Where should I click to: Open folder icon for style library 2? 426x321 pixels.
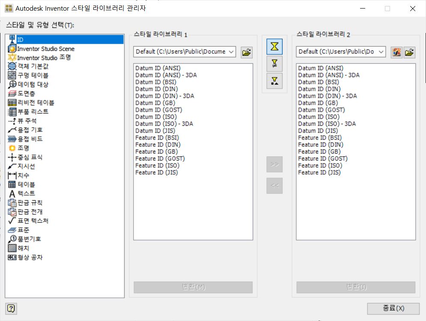(x=409, y=52)
